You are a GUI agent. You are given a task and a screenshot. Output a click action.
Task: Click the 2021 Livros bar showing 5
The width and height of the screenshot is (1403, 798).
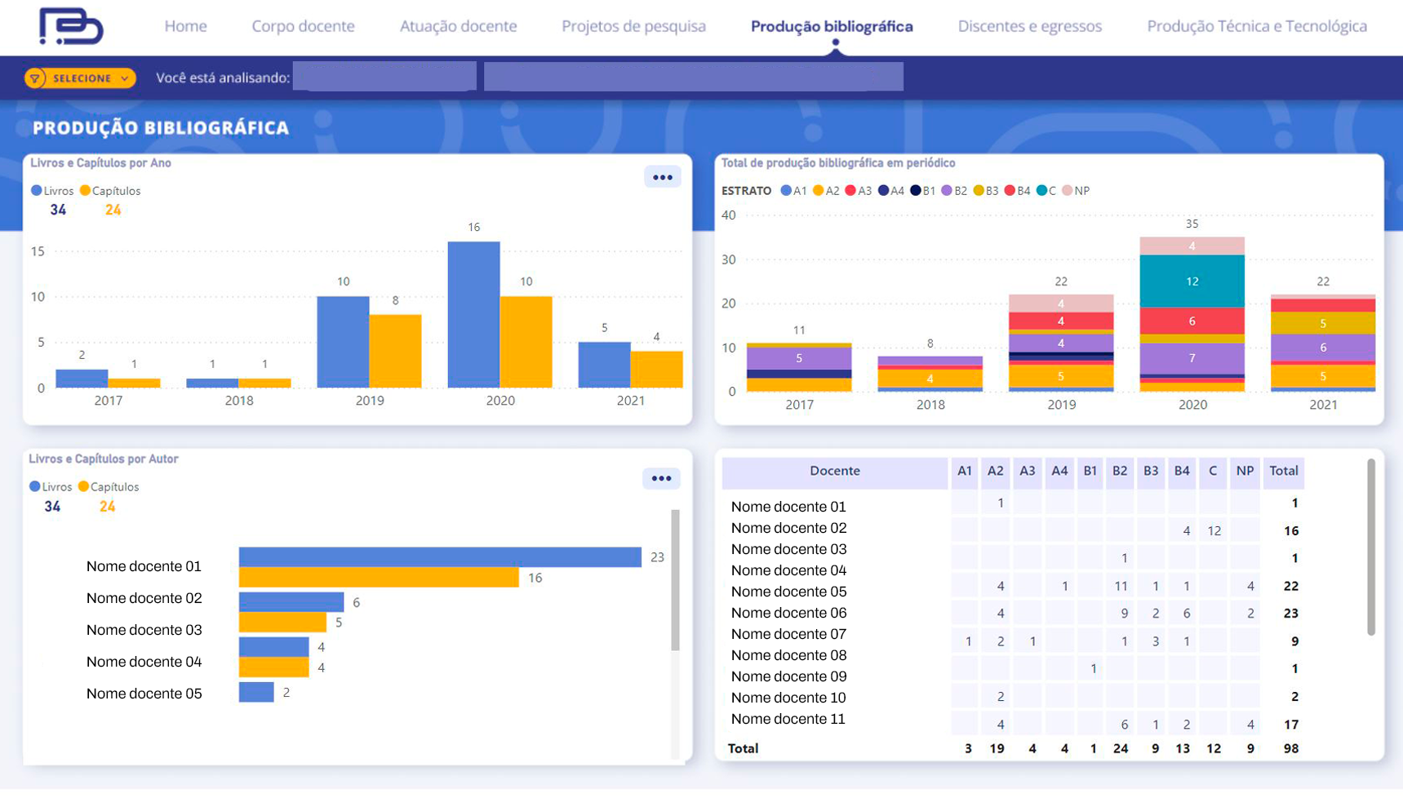tap(604, 365)
